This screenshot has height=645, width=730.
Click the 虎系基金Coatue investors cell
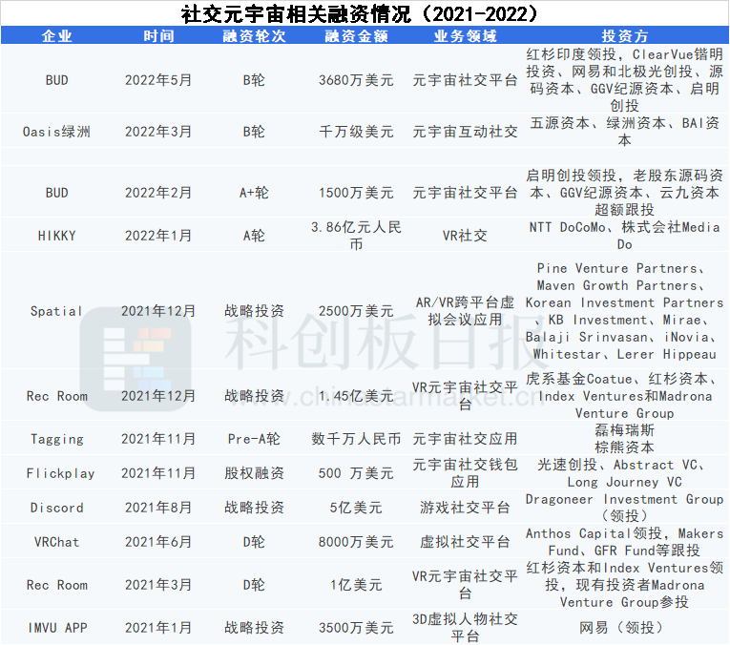tap(625, 396)
